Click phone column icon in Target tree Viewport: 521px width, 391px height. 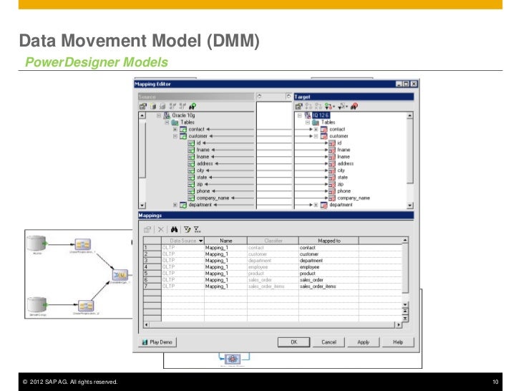pos(332,191)
